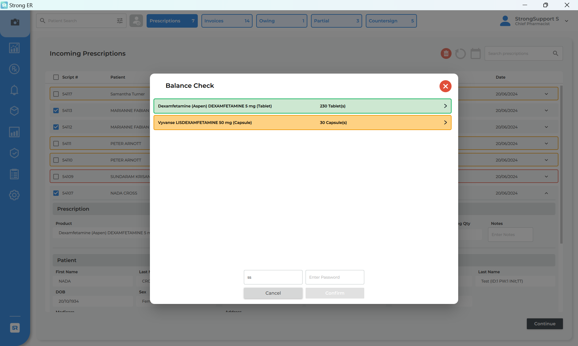Close the Balance Check dialog
Image resolution: width=578 pixels, height=346 pixels.
click(x=445, y=86)
